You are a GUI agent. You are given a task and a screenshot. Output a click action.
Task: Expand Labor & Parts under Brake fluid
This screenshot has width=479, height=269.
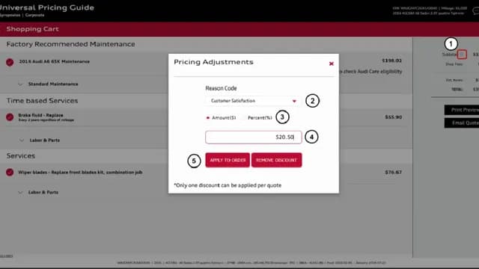click(x=22, y=140)
